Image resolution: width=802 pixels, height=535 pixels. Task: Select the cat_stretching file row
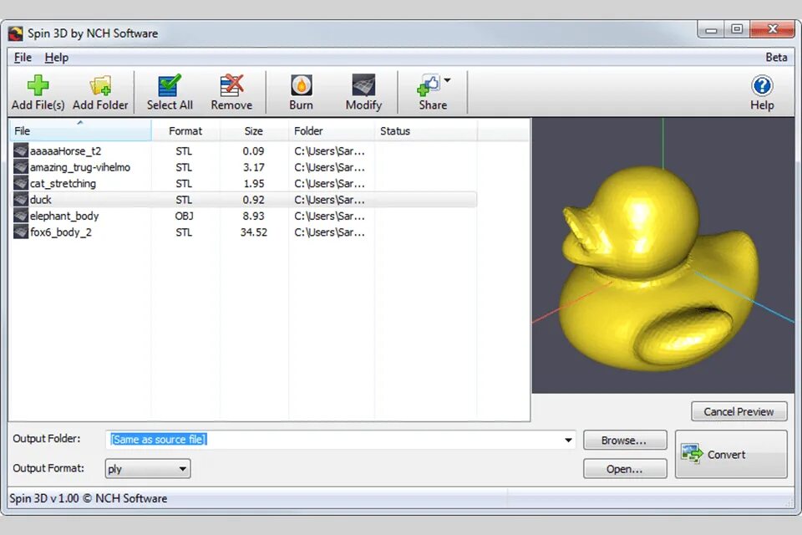point(243,183)
